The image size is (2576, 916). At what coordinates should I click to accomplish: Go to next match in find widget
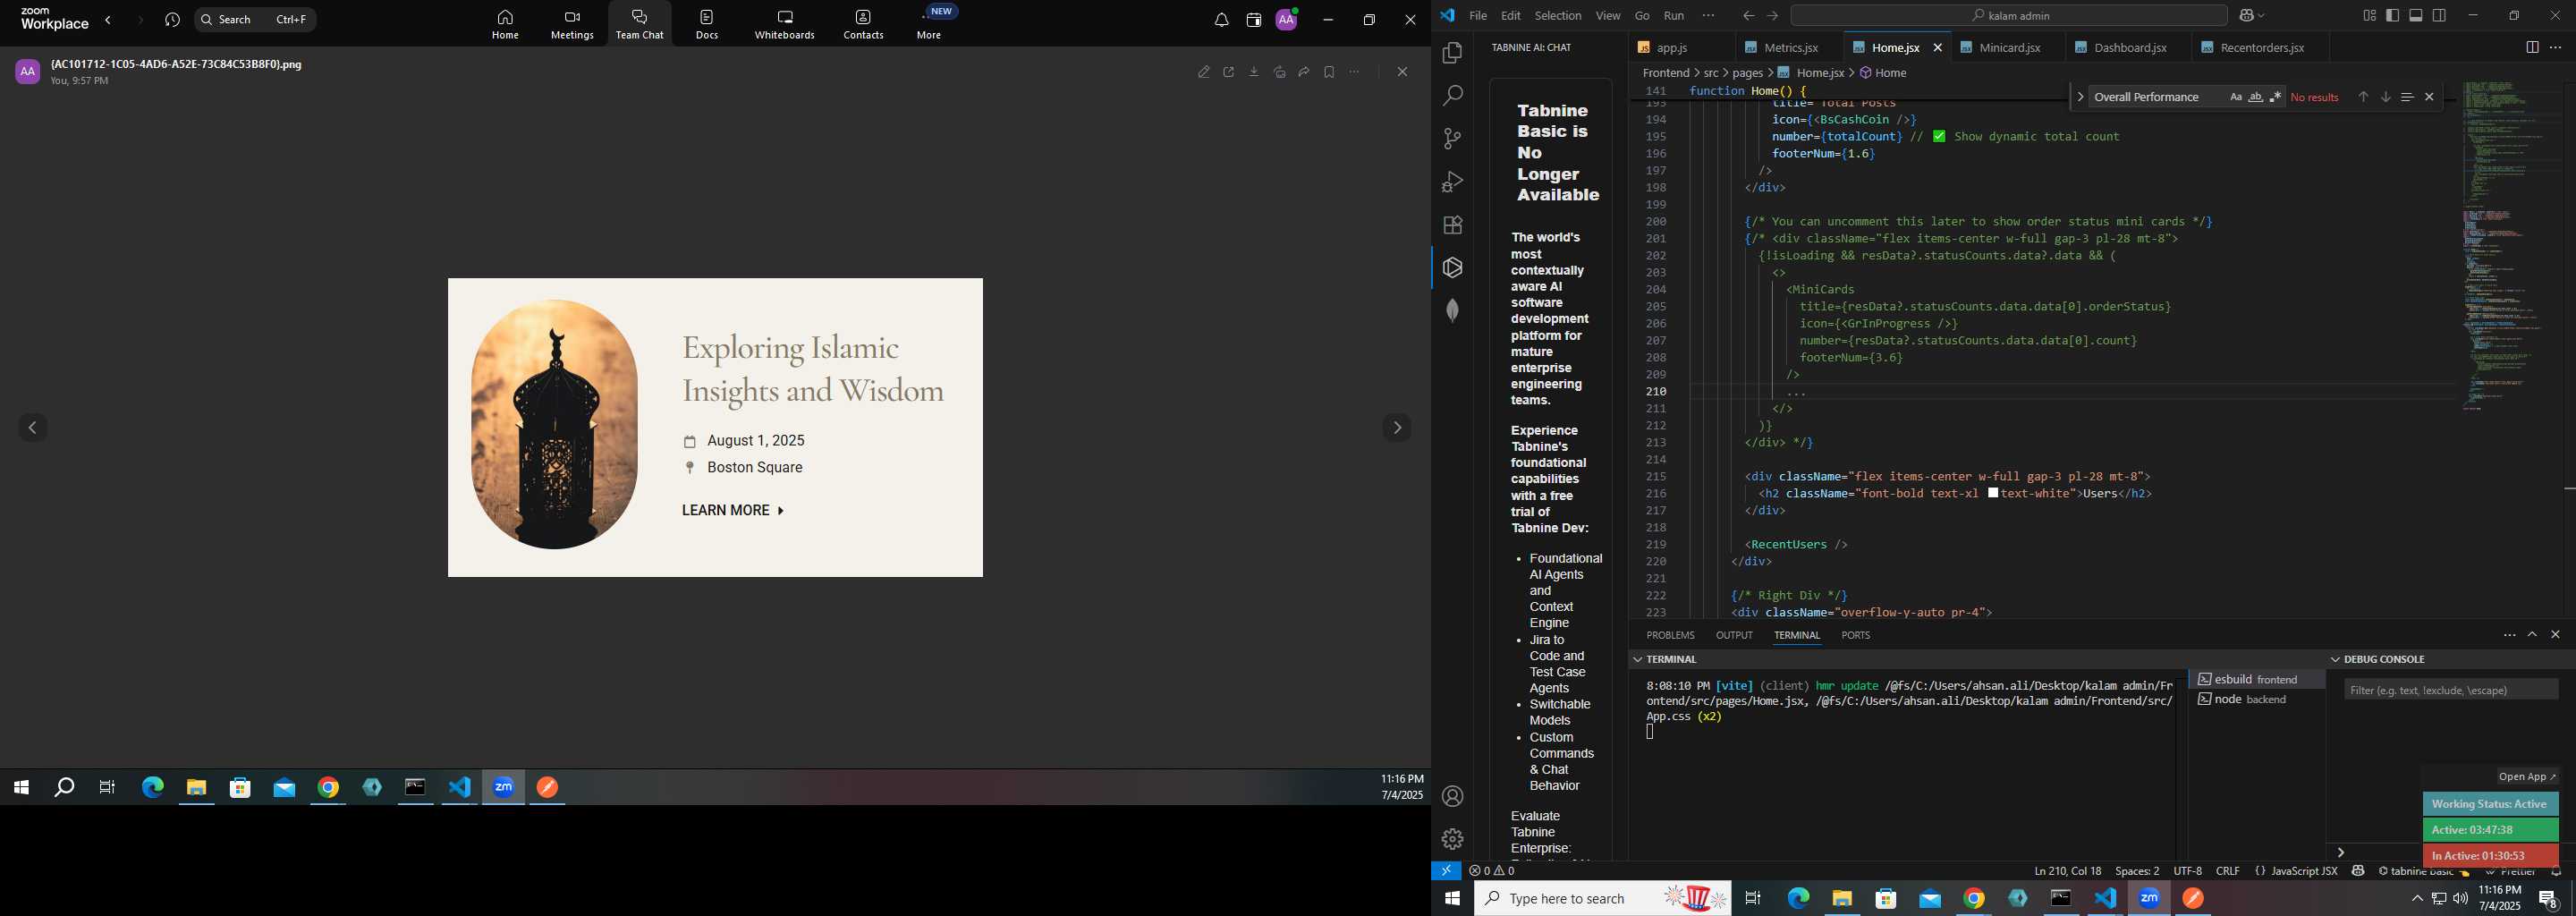[2385, 97]
